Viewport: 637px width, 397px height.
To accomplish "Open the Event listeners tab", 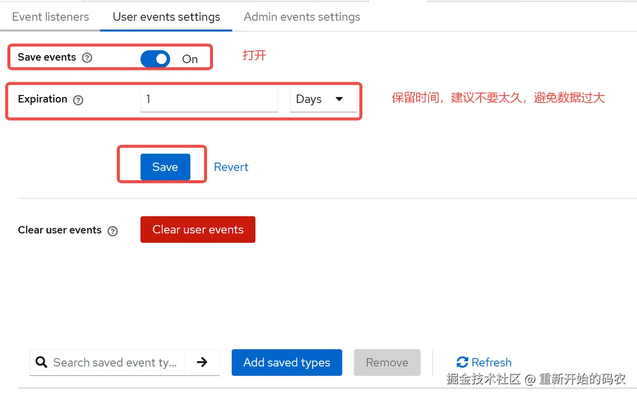I will click(50, 16).
